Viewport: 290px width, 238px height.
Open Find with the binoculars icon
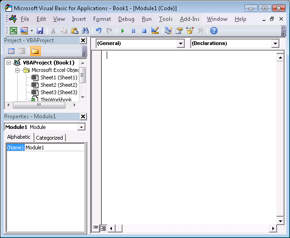tap(85, 31)
